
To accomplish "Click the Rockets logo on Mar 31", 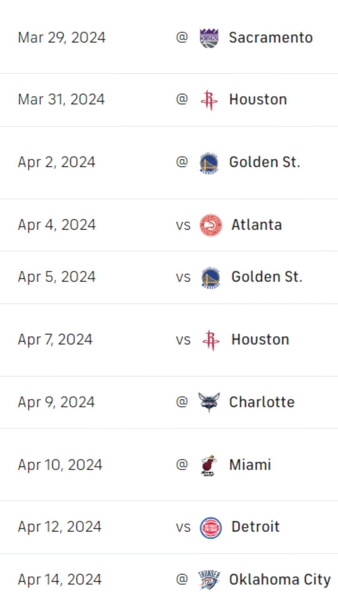I will tap(209, 100).
